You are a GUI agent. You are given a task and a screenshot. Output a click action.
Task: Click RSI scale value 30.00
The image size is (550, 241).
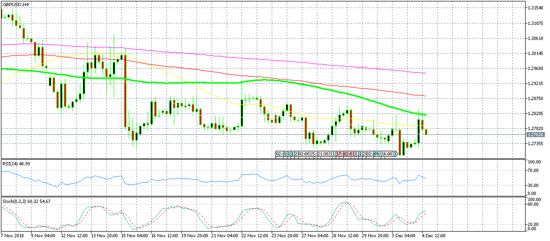pyautogui.click(x=534, y=185)
